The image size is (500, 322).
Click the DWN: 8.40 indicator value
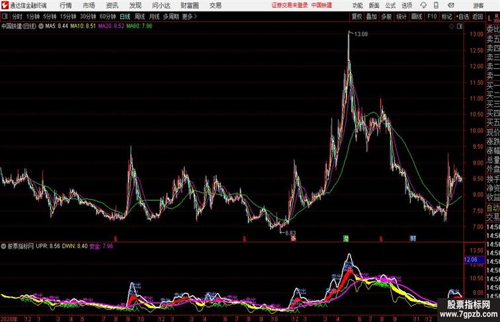tap(75, 246)
